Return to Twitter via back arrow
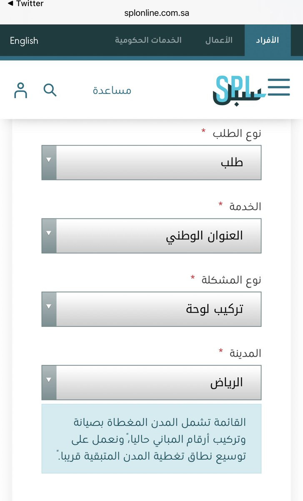 pos(25,4)
